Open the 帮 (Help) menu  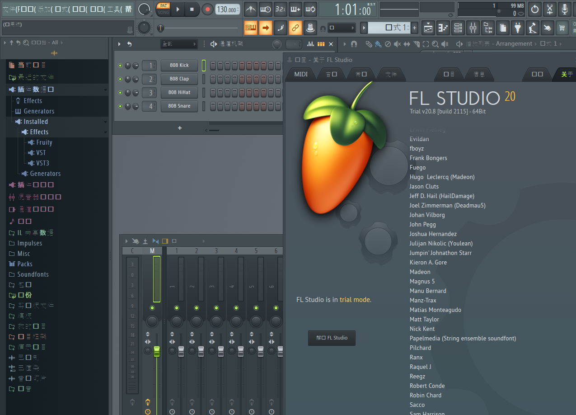pyautogui.click(x=128, y=9)
